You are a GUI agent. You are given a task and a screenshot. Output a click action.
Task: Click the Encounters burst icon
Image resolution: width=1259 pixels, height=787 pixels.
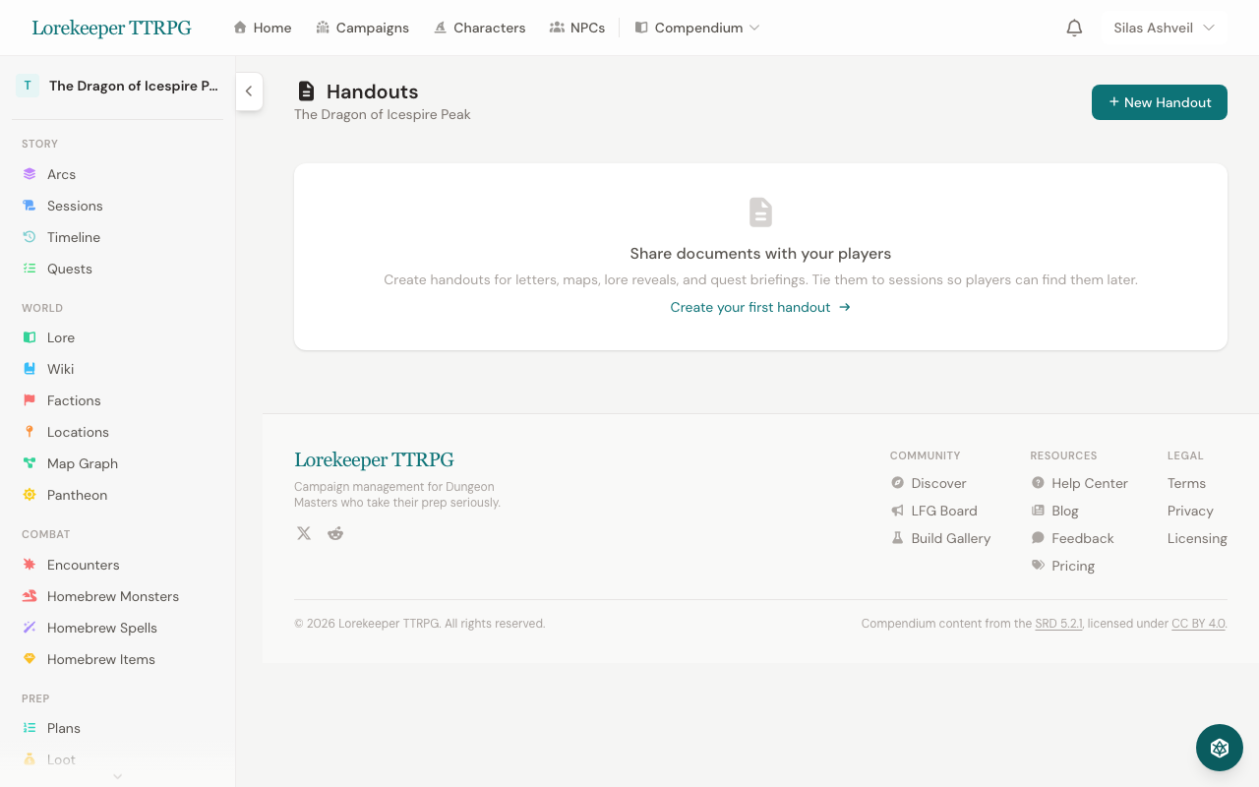[30, 565]
